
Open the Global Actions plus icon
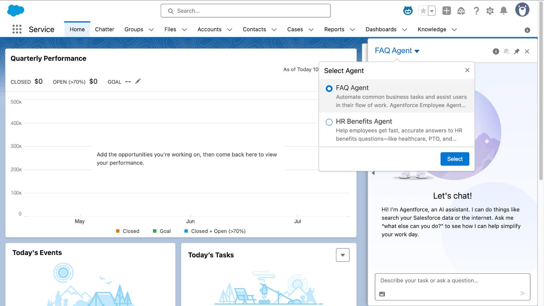(446, 11)
